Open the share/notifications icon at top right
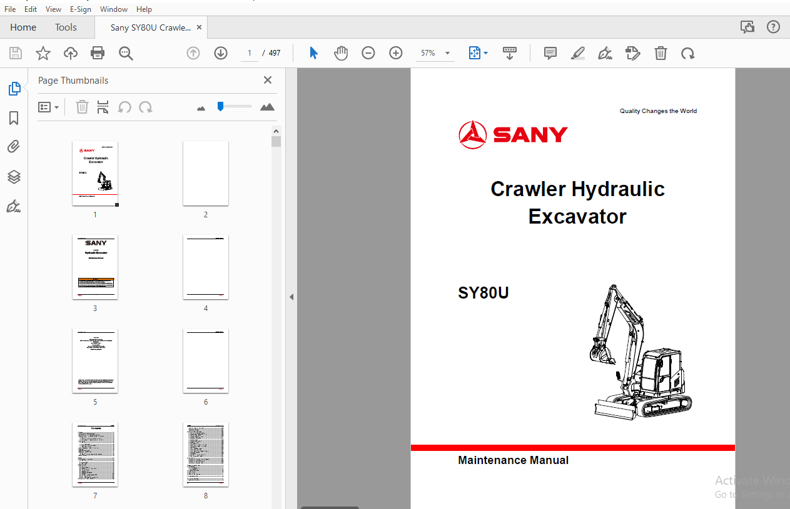 (x=747, y=27)
